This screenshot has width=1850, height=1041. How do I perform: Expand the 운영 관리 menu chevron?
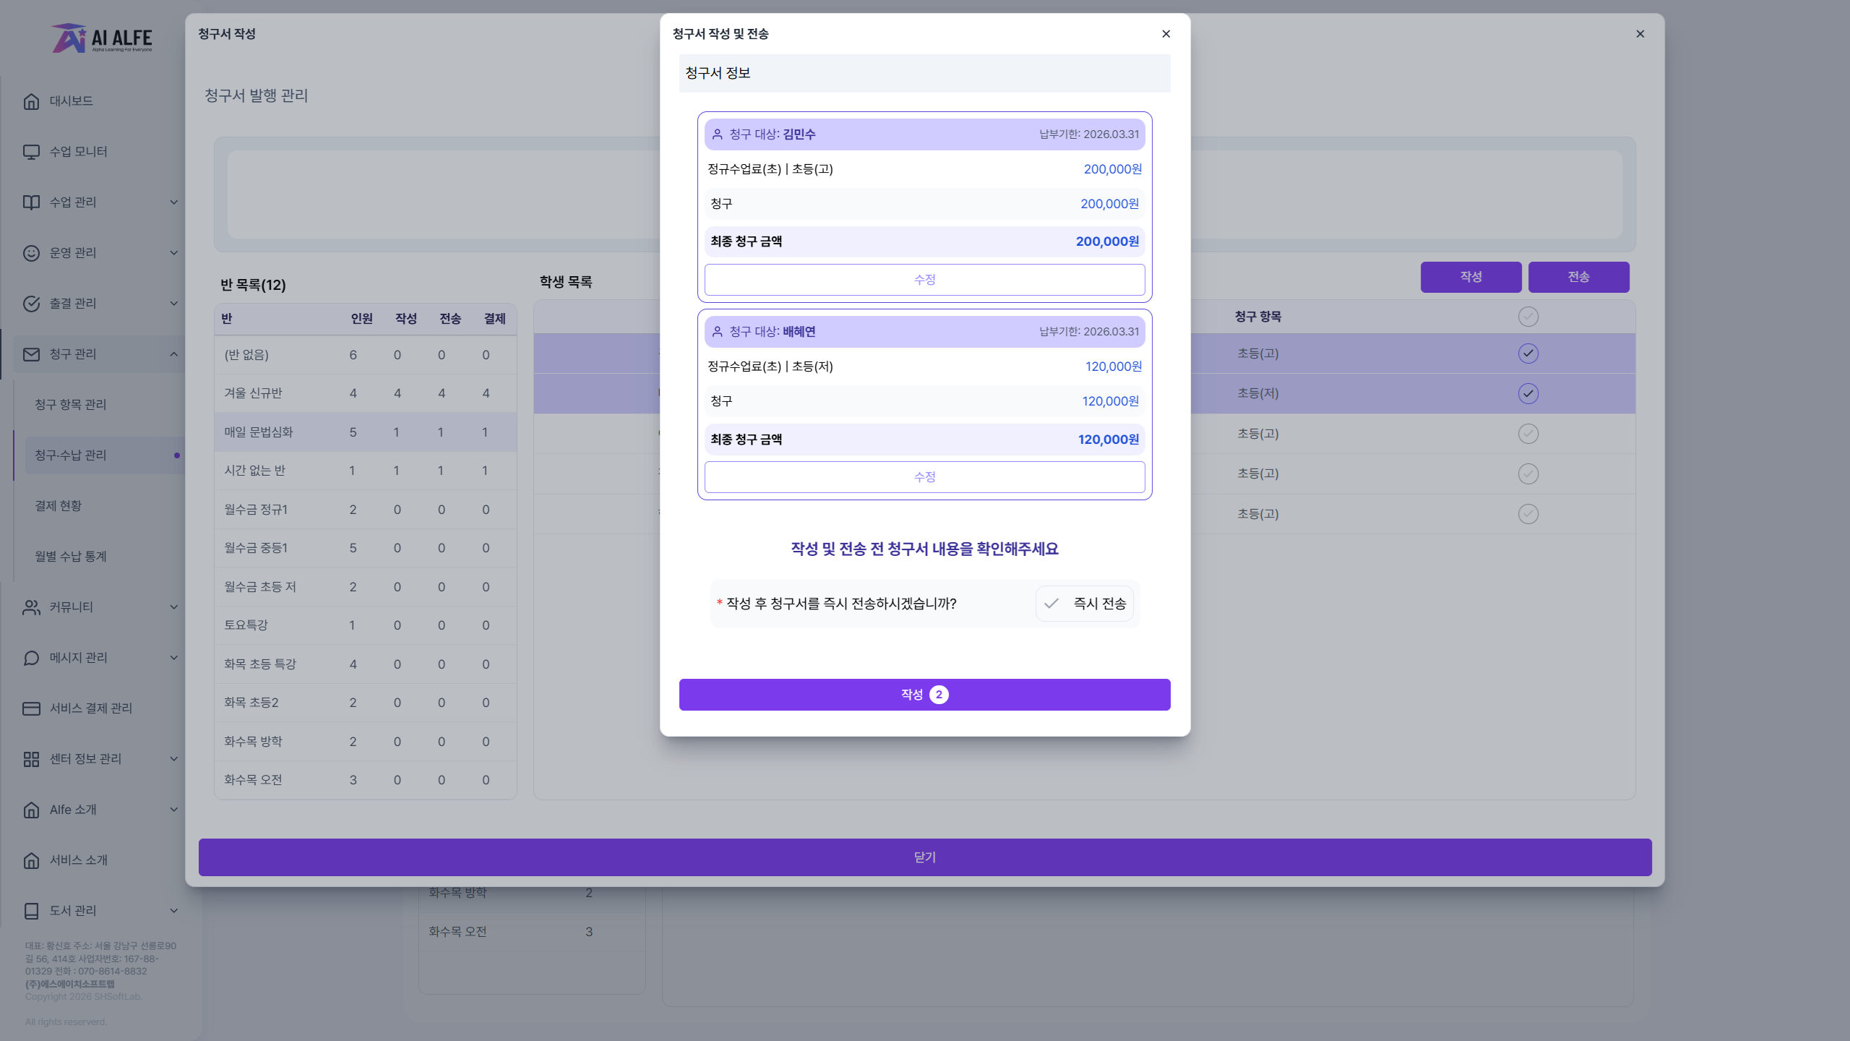pos(173,253)
